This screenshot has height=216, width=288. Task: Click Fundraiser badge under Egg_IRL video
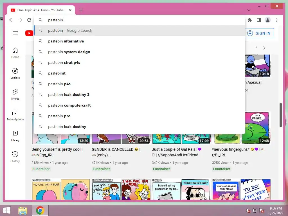click(41, 169)
